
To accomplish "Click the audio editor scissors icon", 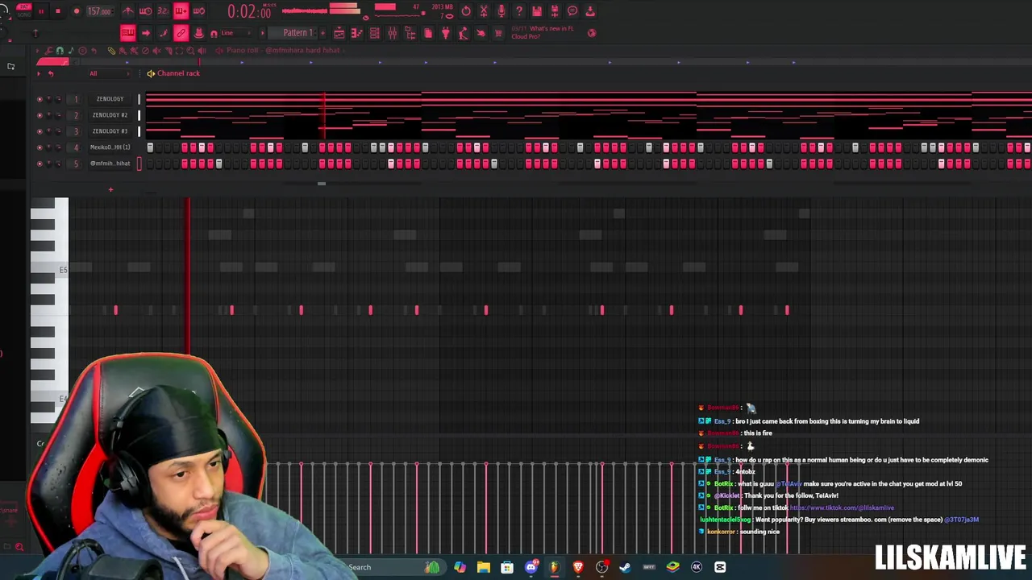I will [x=484, y=11].
